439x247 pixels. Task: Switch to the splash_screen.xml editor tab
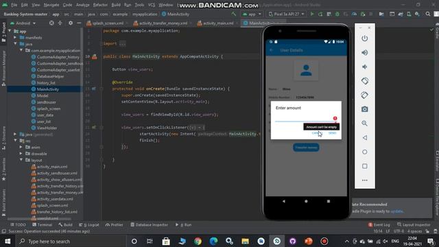click(x=108, y=23)
